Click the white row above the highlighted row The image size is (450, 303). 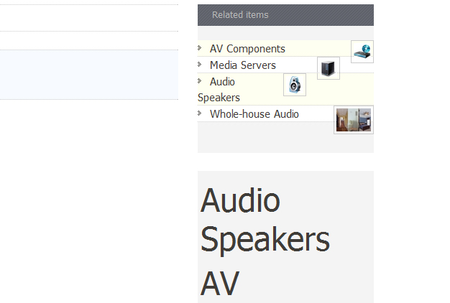point(89,40)
